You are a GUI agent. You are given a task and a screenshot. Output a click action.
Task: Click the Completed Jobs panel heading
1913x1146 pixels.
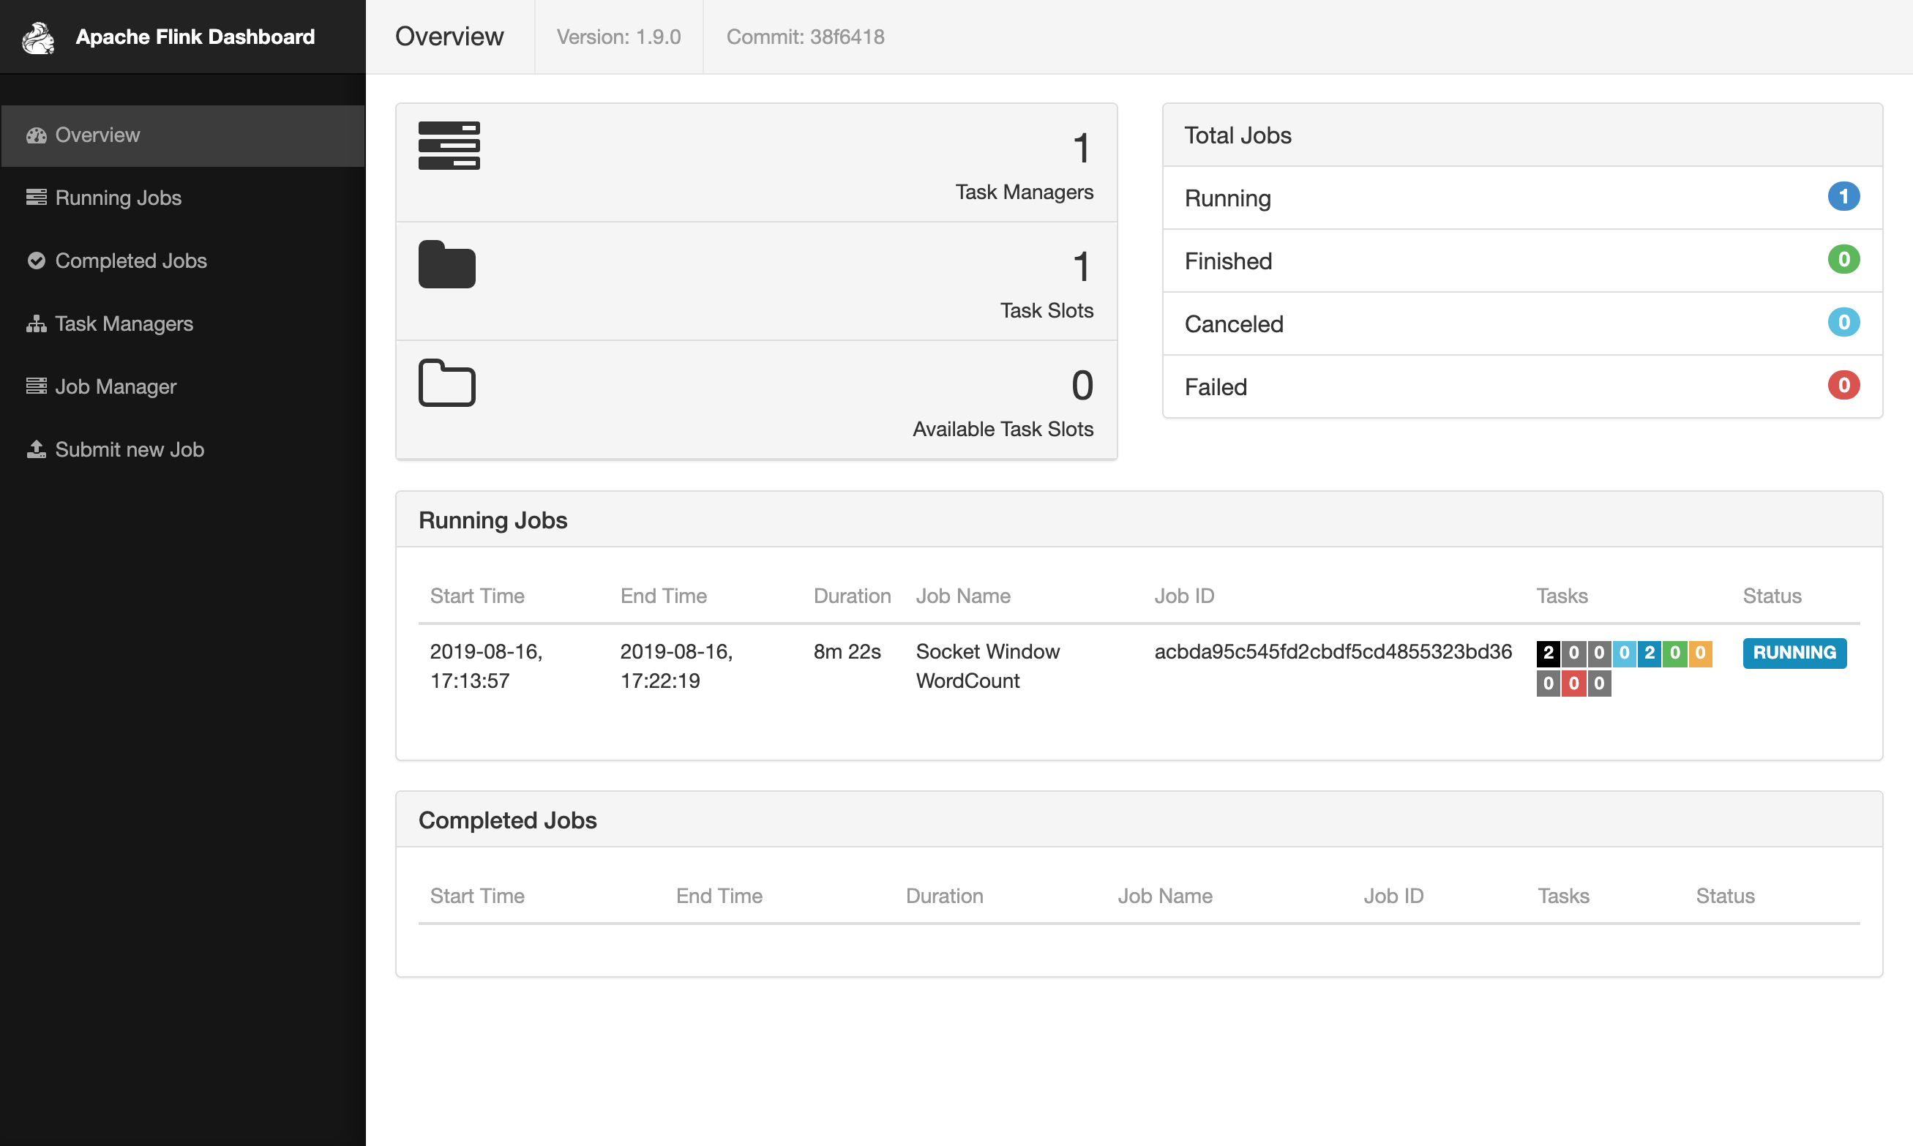(507, 820)
